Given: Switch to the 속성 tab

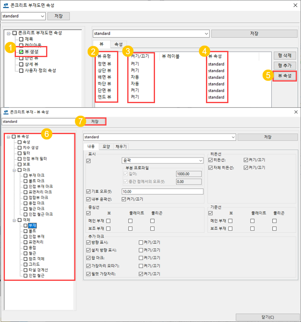Looking at the screenshot, I should click(x=118, y=44).
